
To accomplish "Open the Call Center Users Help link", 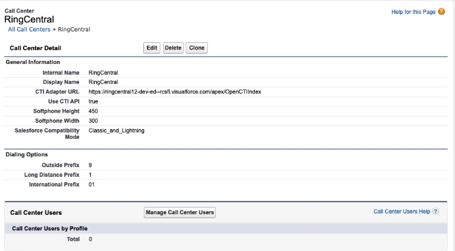I will 402,212.
